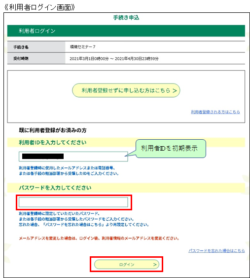This screenshot has width=250, height=278.
Task: Click the 利用者IDを初期表示 callout bubble
Action: click(x=171, y=149)
